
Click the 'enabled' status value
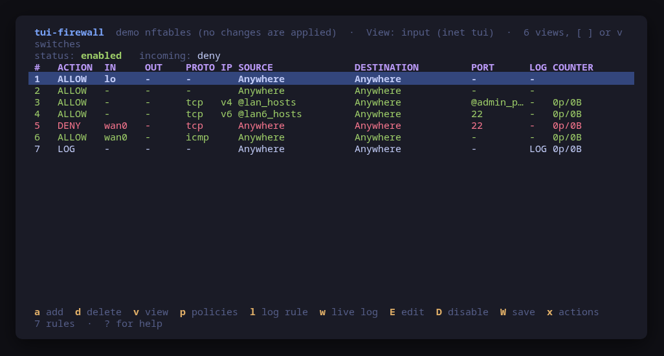(x=101, y=56)
